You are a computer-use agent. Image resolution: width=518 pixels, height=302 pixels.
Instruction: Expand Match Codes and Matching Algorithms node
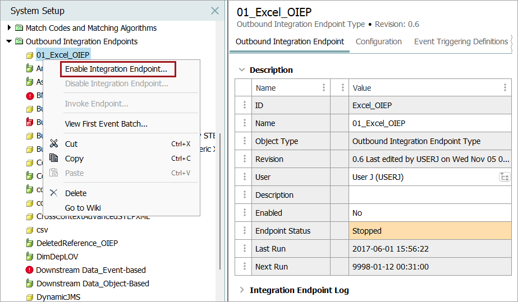click(9, 28)
